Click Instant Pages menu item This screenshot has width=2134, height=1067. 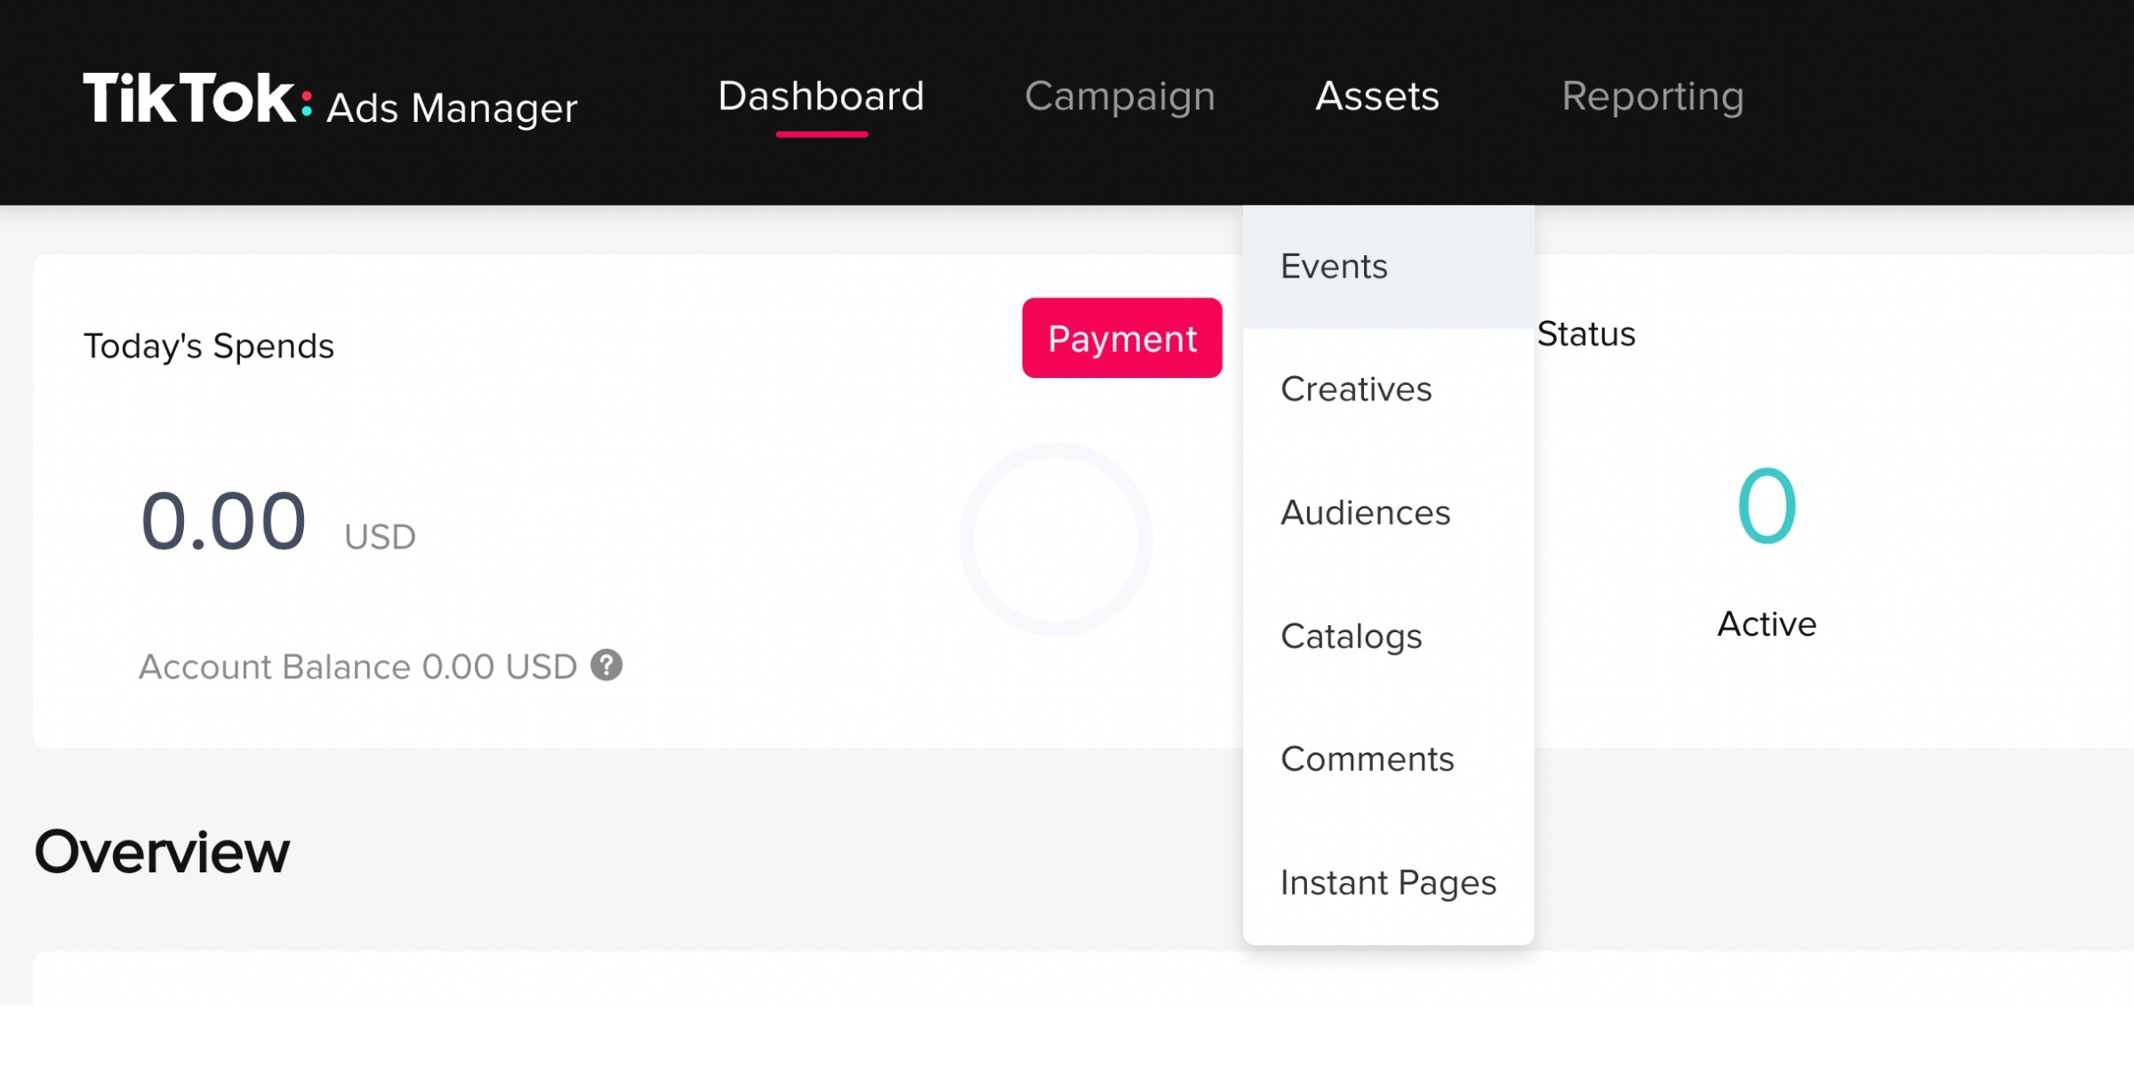[x=1388, y=883]
